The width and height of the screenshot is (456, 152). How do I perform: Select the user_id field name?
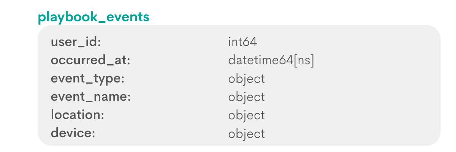tap(76, 42)
